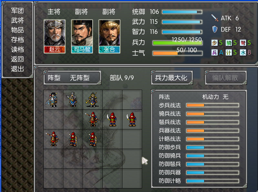
Task: Choose 读档 to load a save
Action: (17, 49)
